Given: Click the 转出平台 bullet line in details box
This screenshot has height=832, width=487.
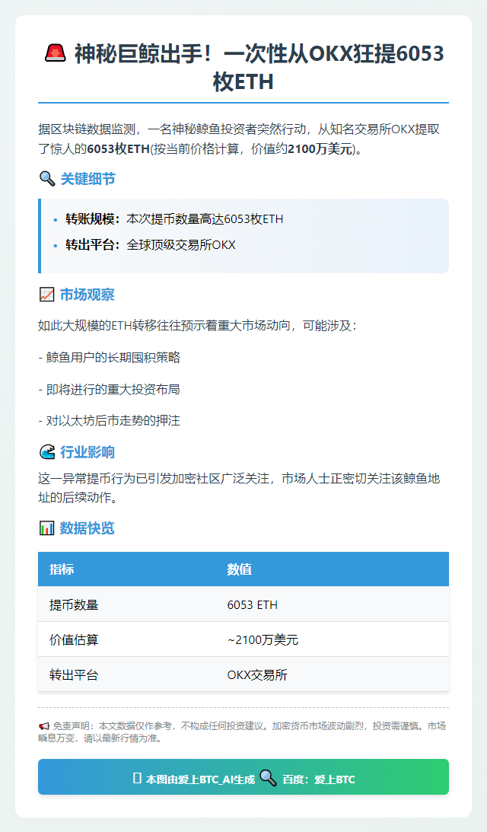Looking at the screenshot, I should [x=150, y=244].
